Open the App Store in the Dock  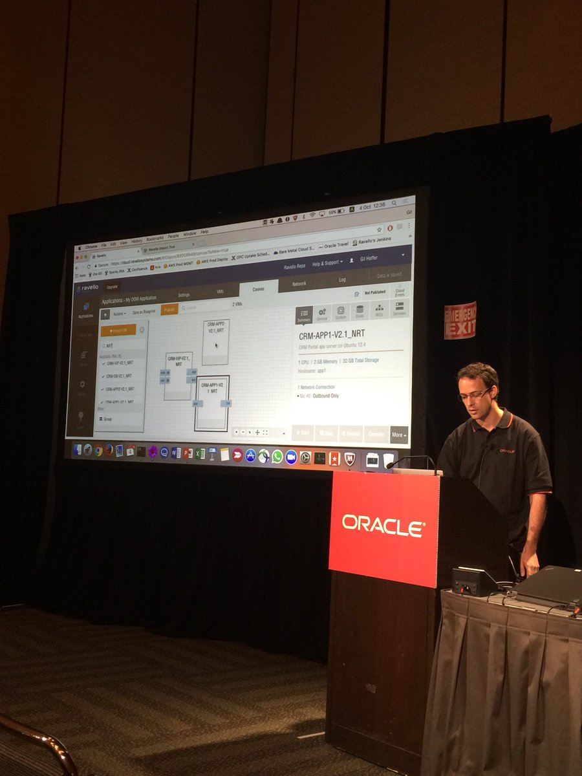click(250, 455)
